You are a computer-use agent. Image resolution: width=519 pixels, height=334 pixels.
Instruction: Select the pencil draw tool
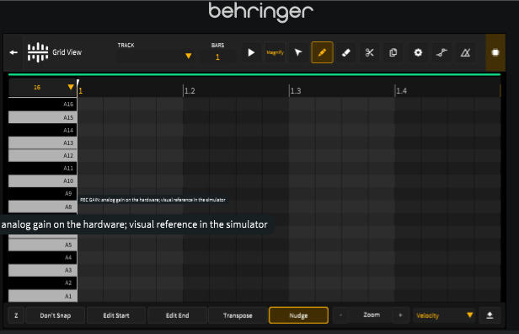point(322,52)
